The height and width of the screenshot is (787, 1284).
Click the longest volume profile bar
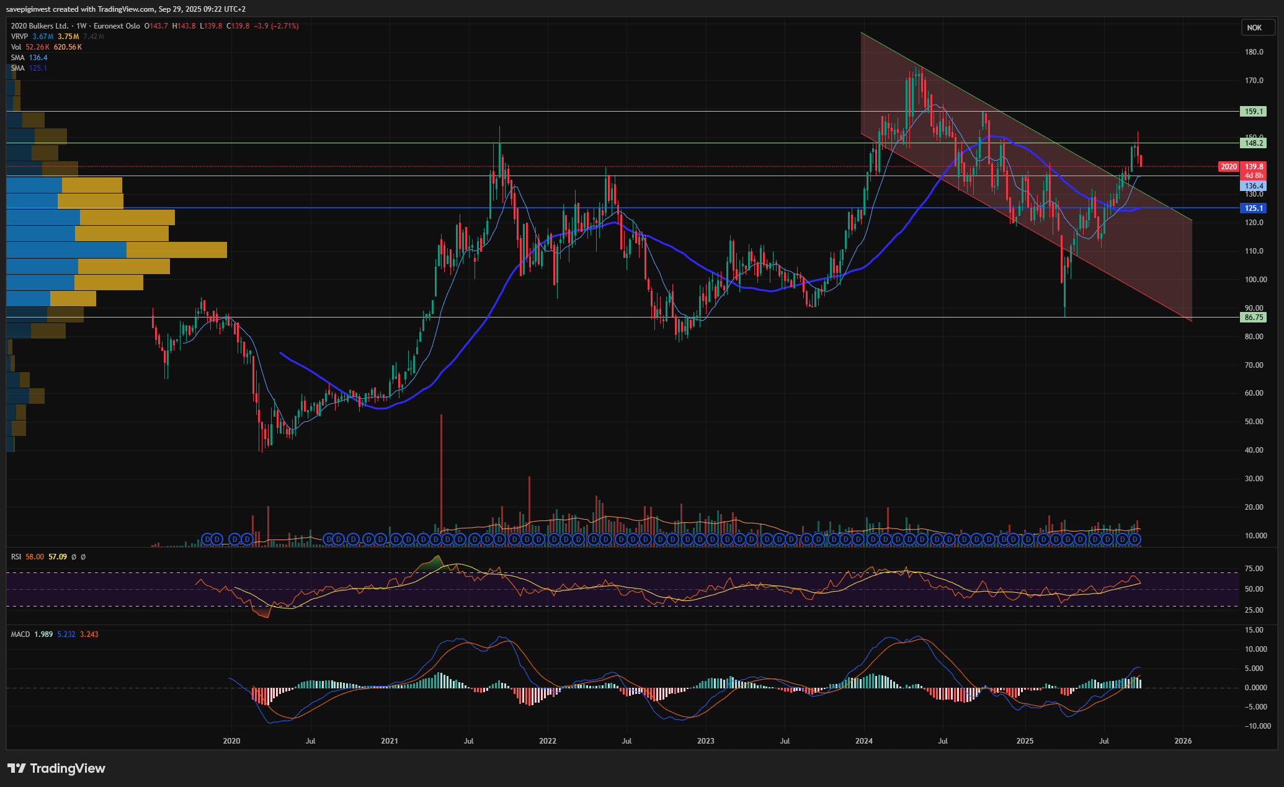tap(116, 250)
